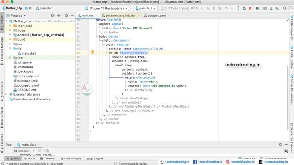This screenshot has height=165, width=294.
Task: Click the lib breadcrumb in navigation bar
Action: 28,8
